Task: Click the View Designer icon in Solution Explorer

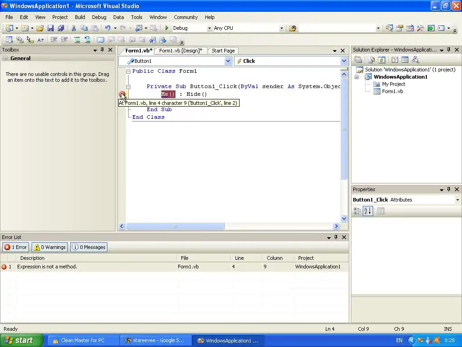Action: [405, 60]
